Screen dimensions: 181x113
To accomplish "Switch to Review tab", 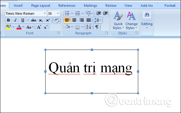I will (x=111, y=6).
